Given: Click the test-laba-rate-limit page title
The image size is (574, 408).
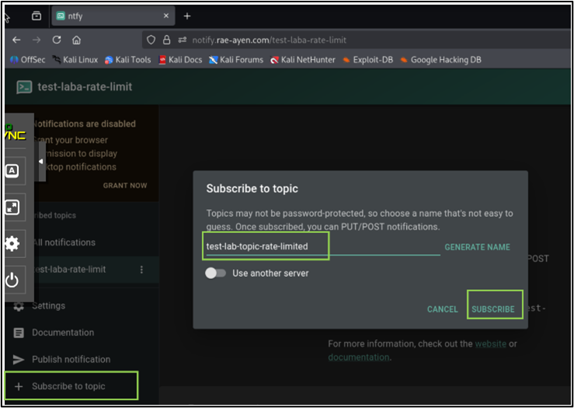Looking at the screenshot, I should point(85,87).
